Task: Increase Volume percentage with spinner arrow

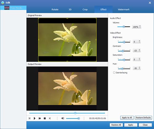Action: coord(140,26)
